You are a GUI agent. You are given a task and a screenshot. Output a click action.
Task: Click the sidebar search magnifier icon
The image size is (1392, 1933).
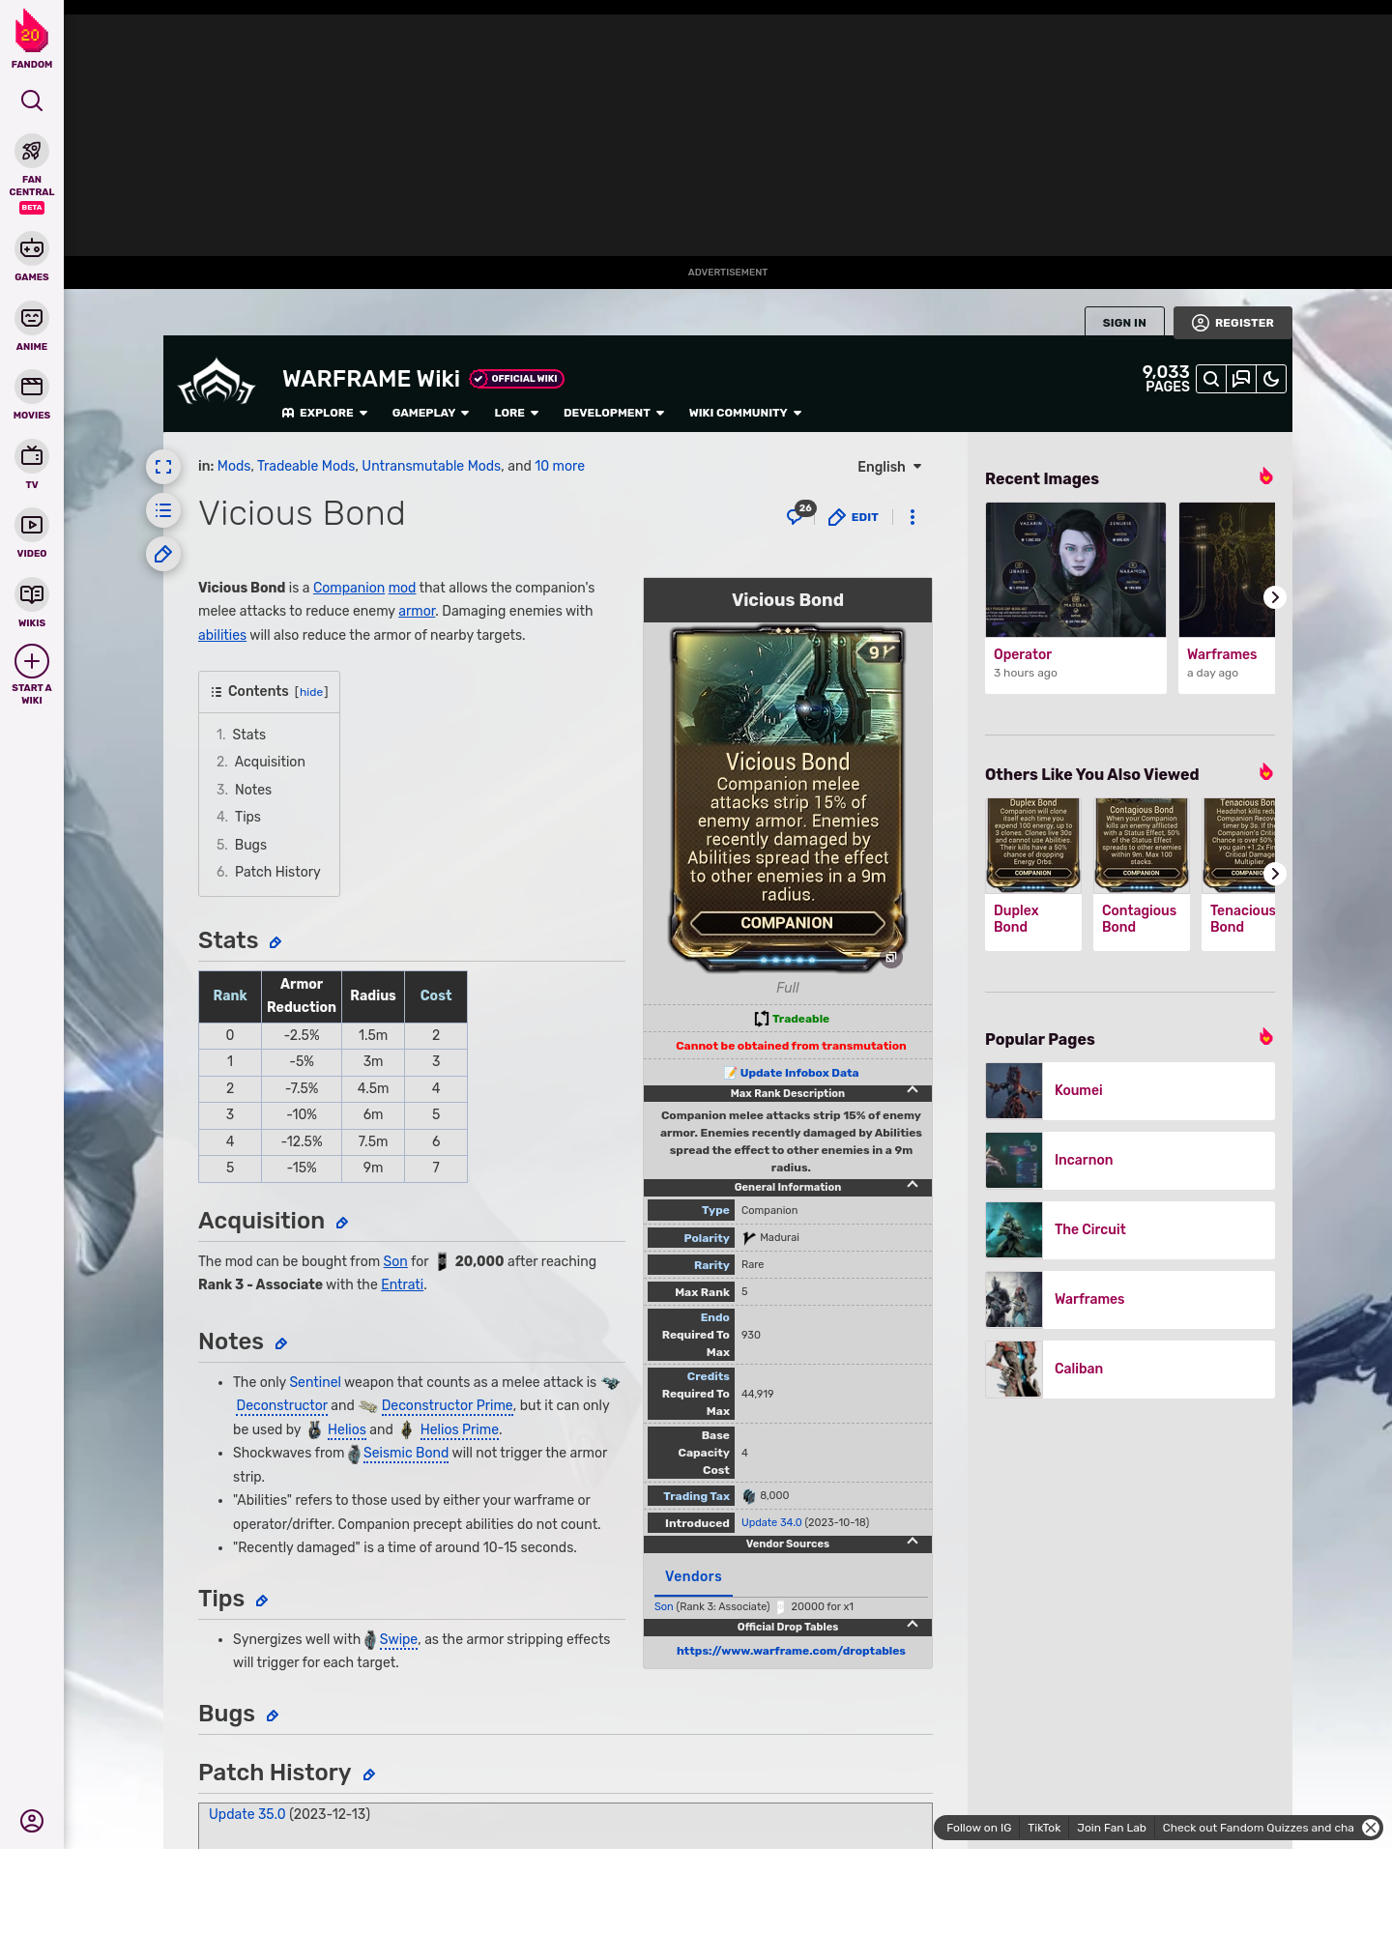(x=32, y=101)
